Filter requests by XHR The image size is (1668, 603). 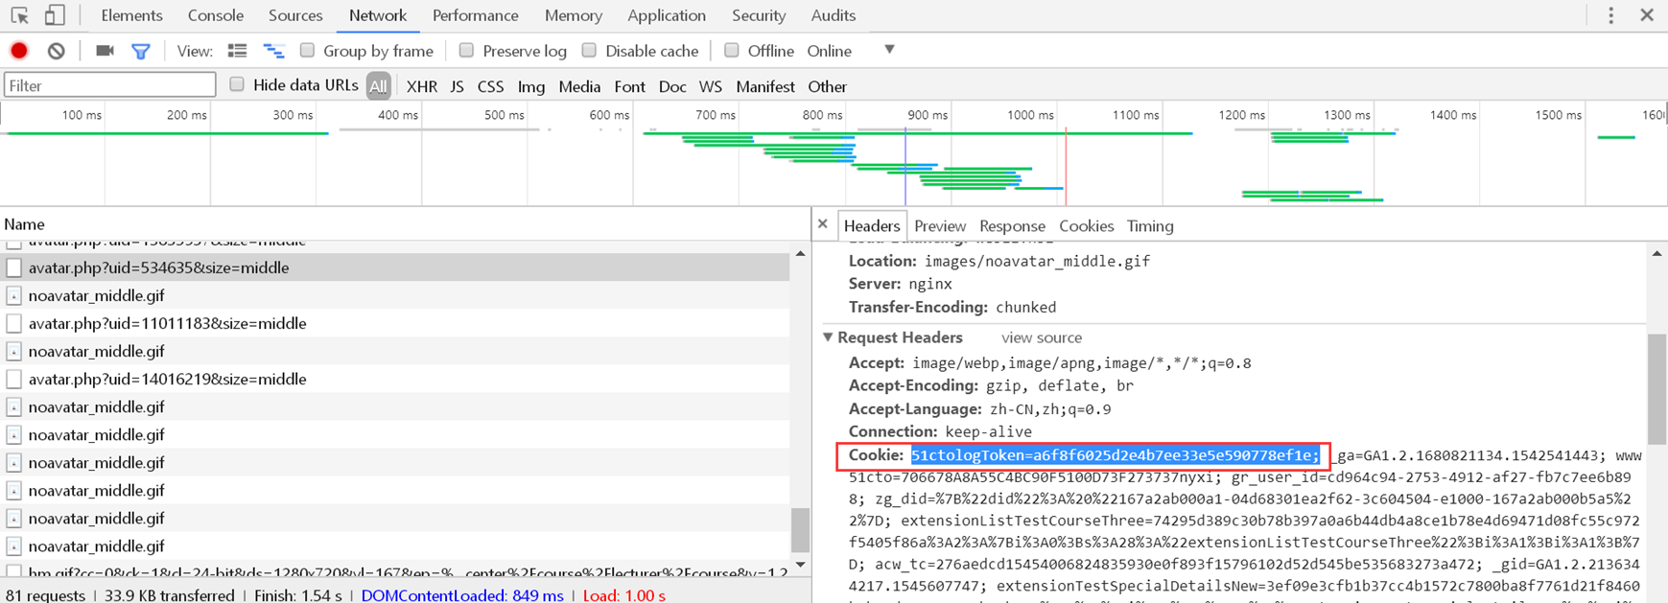[x=422, y=86]
